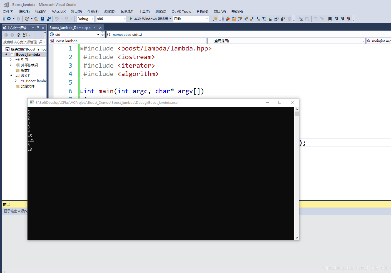Open the Solution Explorer window options dropdown arrow
This screenshot has height=273, width=391.
pos(33,28)
